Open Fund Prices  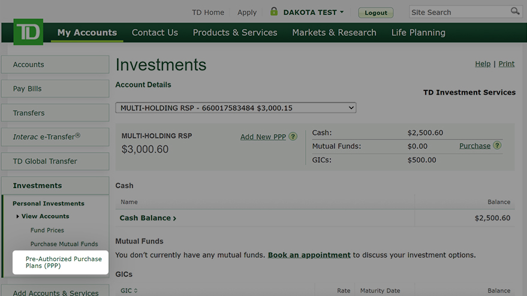tap(47, 230)
